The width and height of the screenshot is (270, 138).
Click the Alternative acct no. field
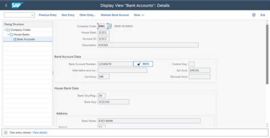(122, 70)
